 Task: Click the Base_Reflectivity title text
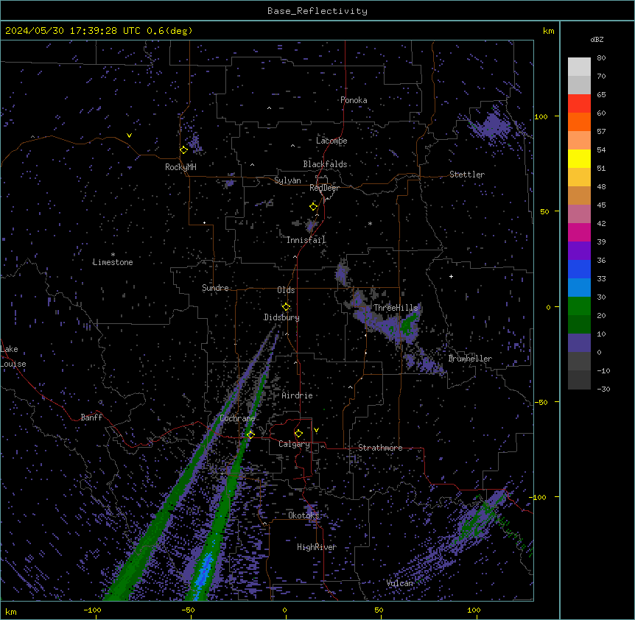(x=317, y=11)
